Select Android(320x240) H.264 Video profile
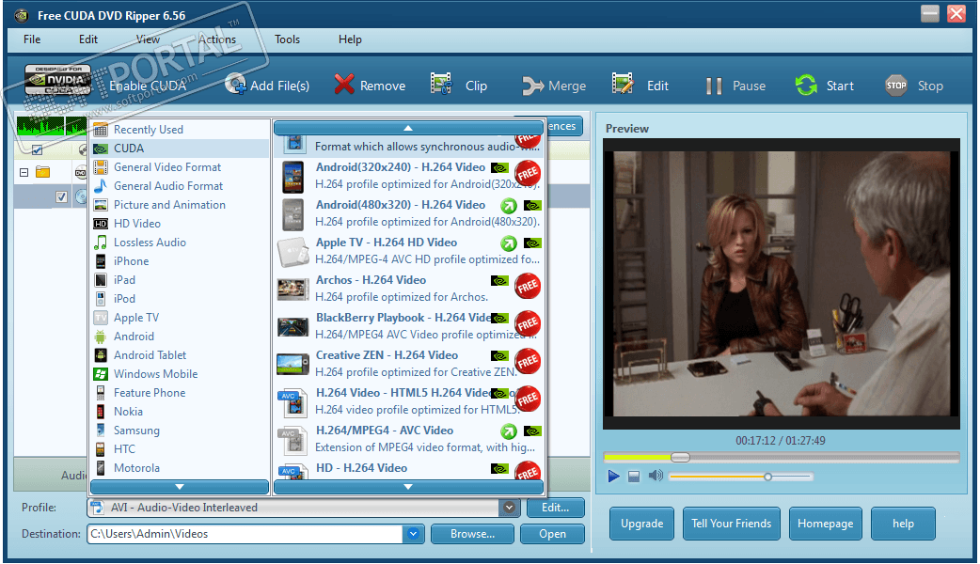The width and height of the screenshot is (980, 564). (x=409, y=176)
